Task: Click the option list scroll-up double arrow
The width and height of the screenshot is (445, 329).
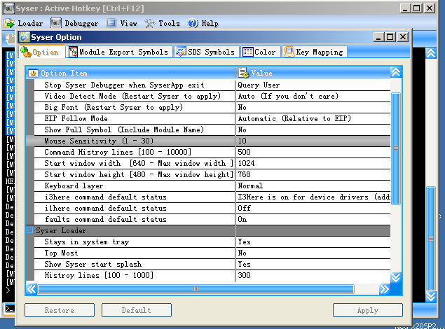Action: pos(396,73)
